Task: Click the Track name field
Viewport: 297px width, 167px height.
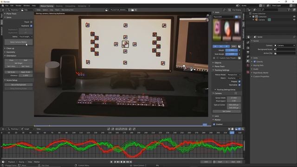Action: coord(223,17)
